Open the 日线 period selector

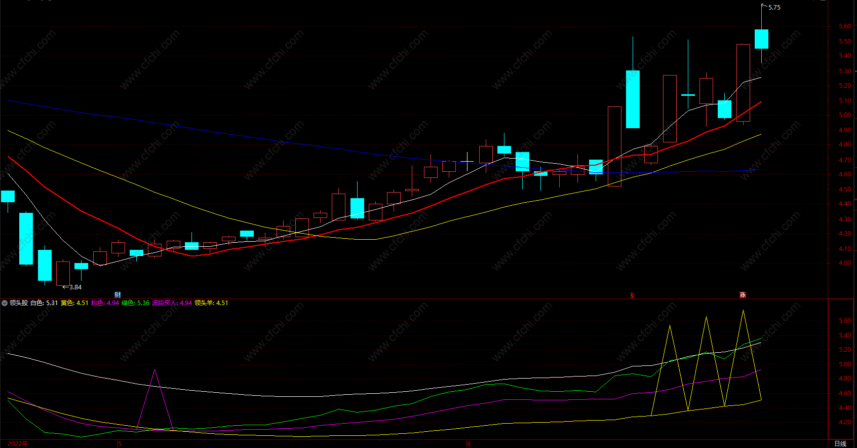coord(840,444)
